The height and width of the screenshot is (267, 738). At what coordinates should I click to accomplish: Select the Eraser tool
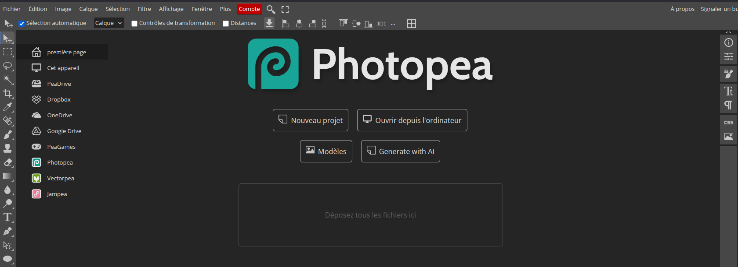click(7, 162)
